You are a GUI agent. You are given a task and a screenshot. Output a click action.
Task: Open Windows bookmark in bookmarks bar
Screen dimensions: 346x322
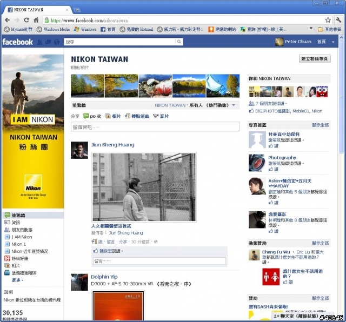point(85,29)
